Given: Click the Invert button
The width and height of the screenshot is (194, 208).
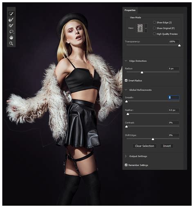Looking at the screenshot, I should 167,146.
